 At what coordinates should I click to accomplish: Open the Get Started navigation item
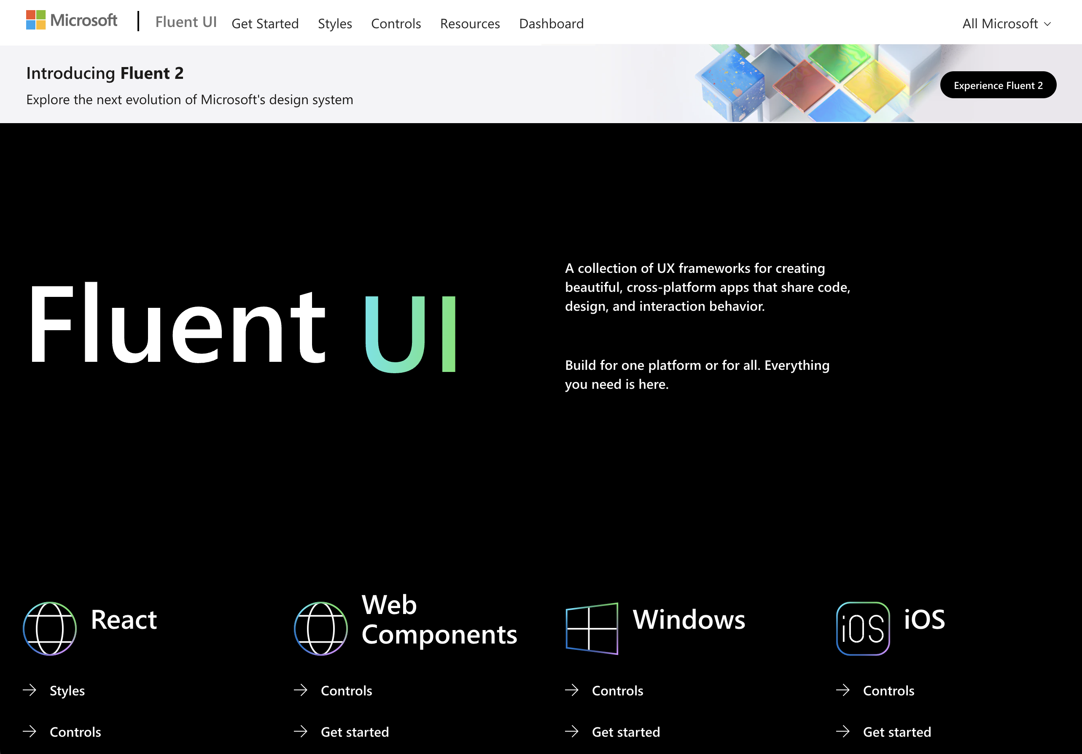click(x=265, y=24)
